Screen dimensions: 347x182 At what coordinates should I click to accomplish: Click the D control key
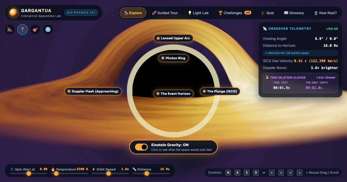tap(256, 172)
